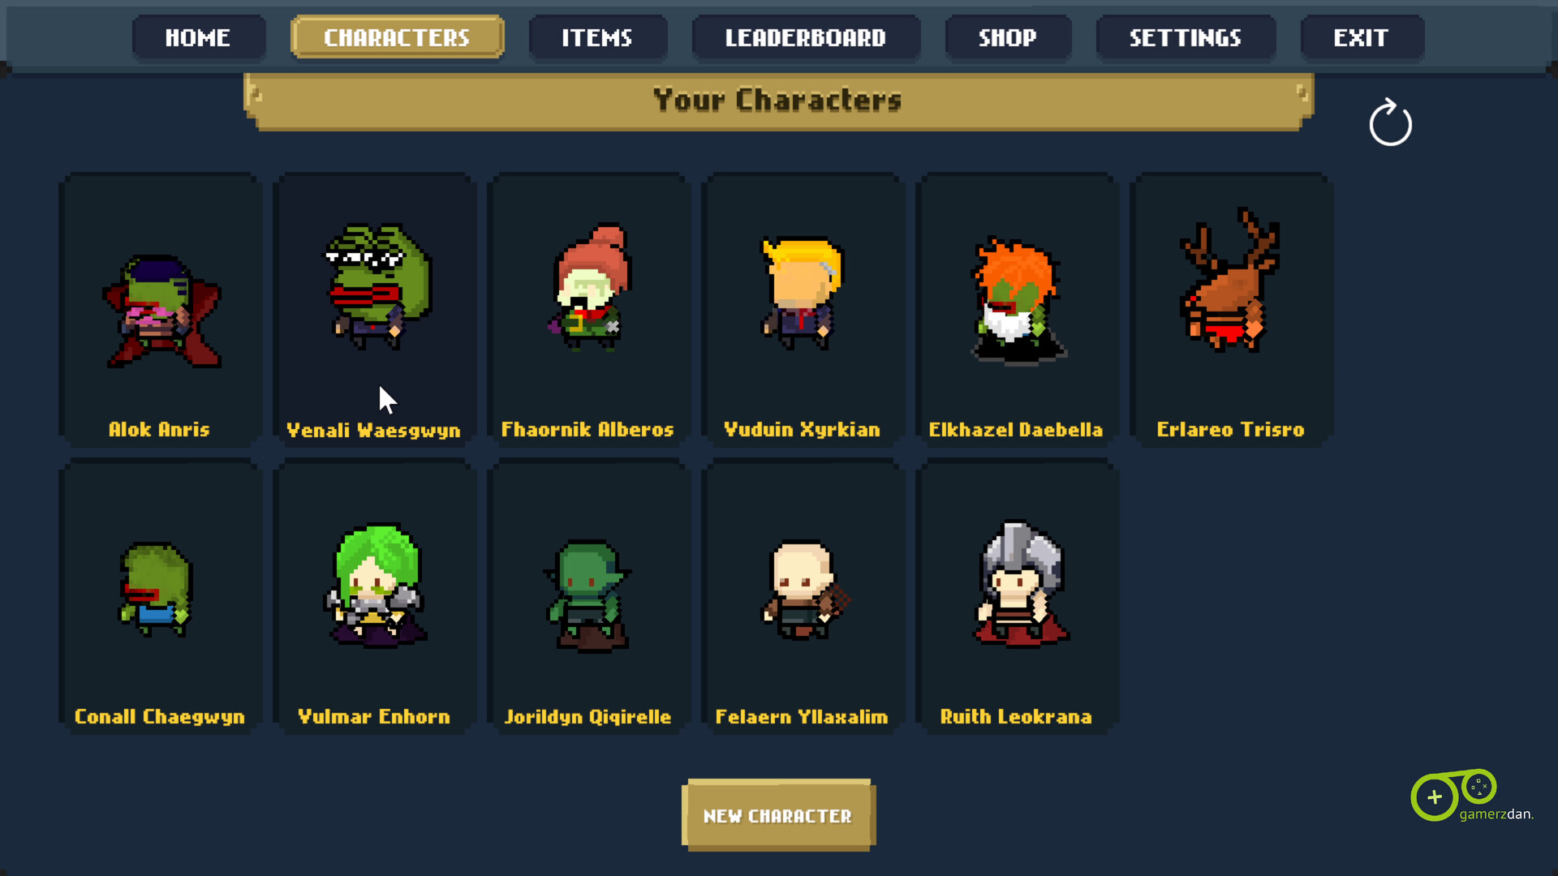Switch to the Leaderboard tab
1558x876 pixels.
click(806, 37)
